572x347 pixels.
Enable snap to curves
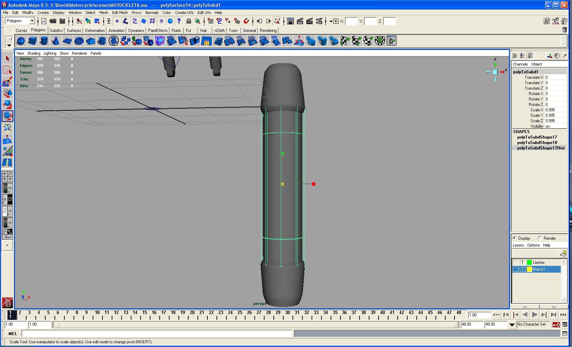click(219, 21)
